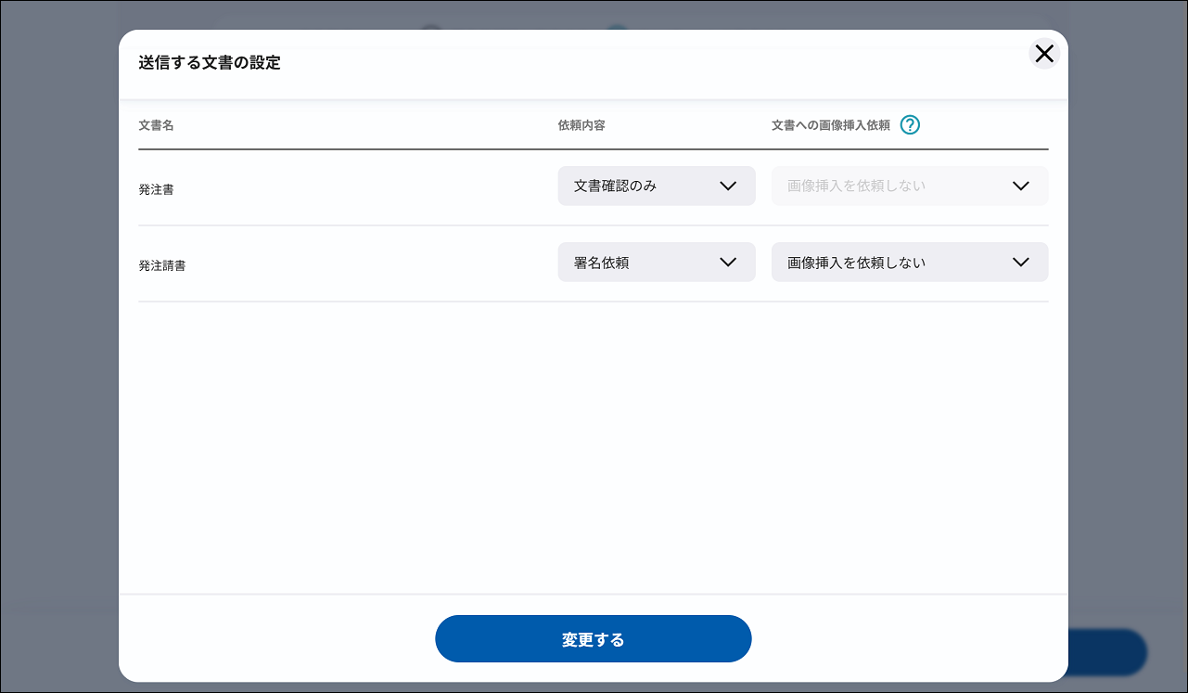
Task: Close the 送信する文書の設定 dialog
Action: (x=1044, y=54)
